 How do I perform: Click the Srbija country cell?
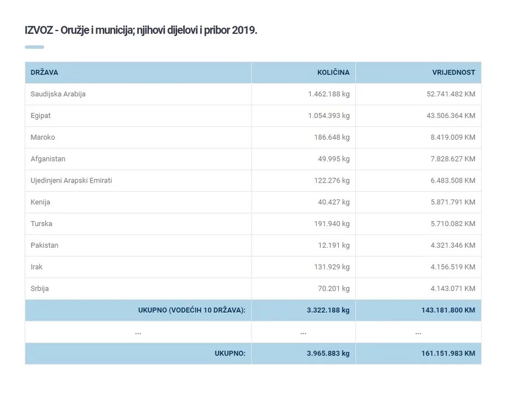coord(40,289)
